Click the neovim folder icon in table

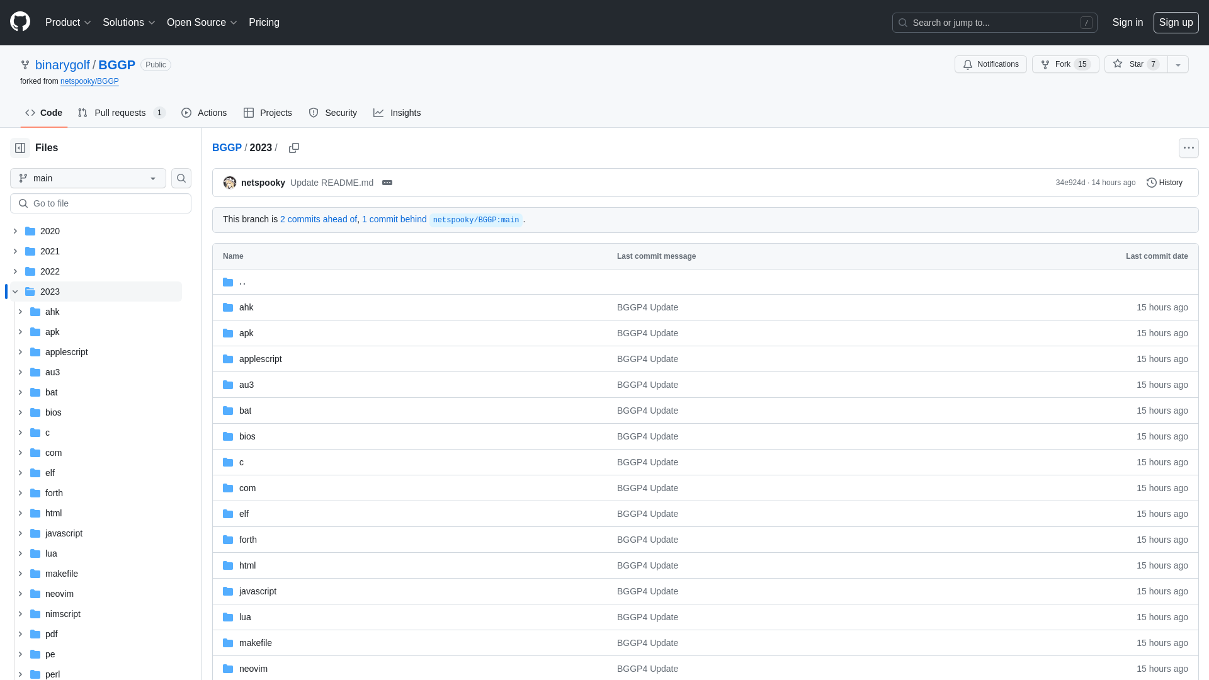coord(228,669)
